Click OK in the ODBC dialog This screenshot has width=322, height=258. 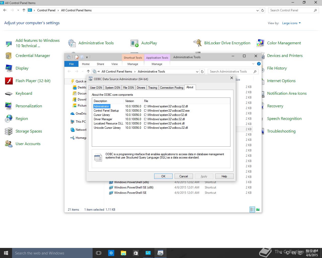pyautogui.click(x=163, y=176)
